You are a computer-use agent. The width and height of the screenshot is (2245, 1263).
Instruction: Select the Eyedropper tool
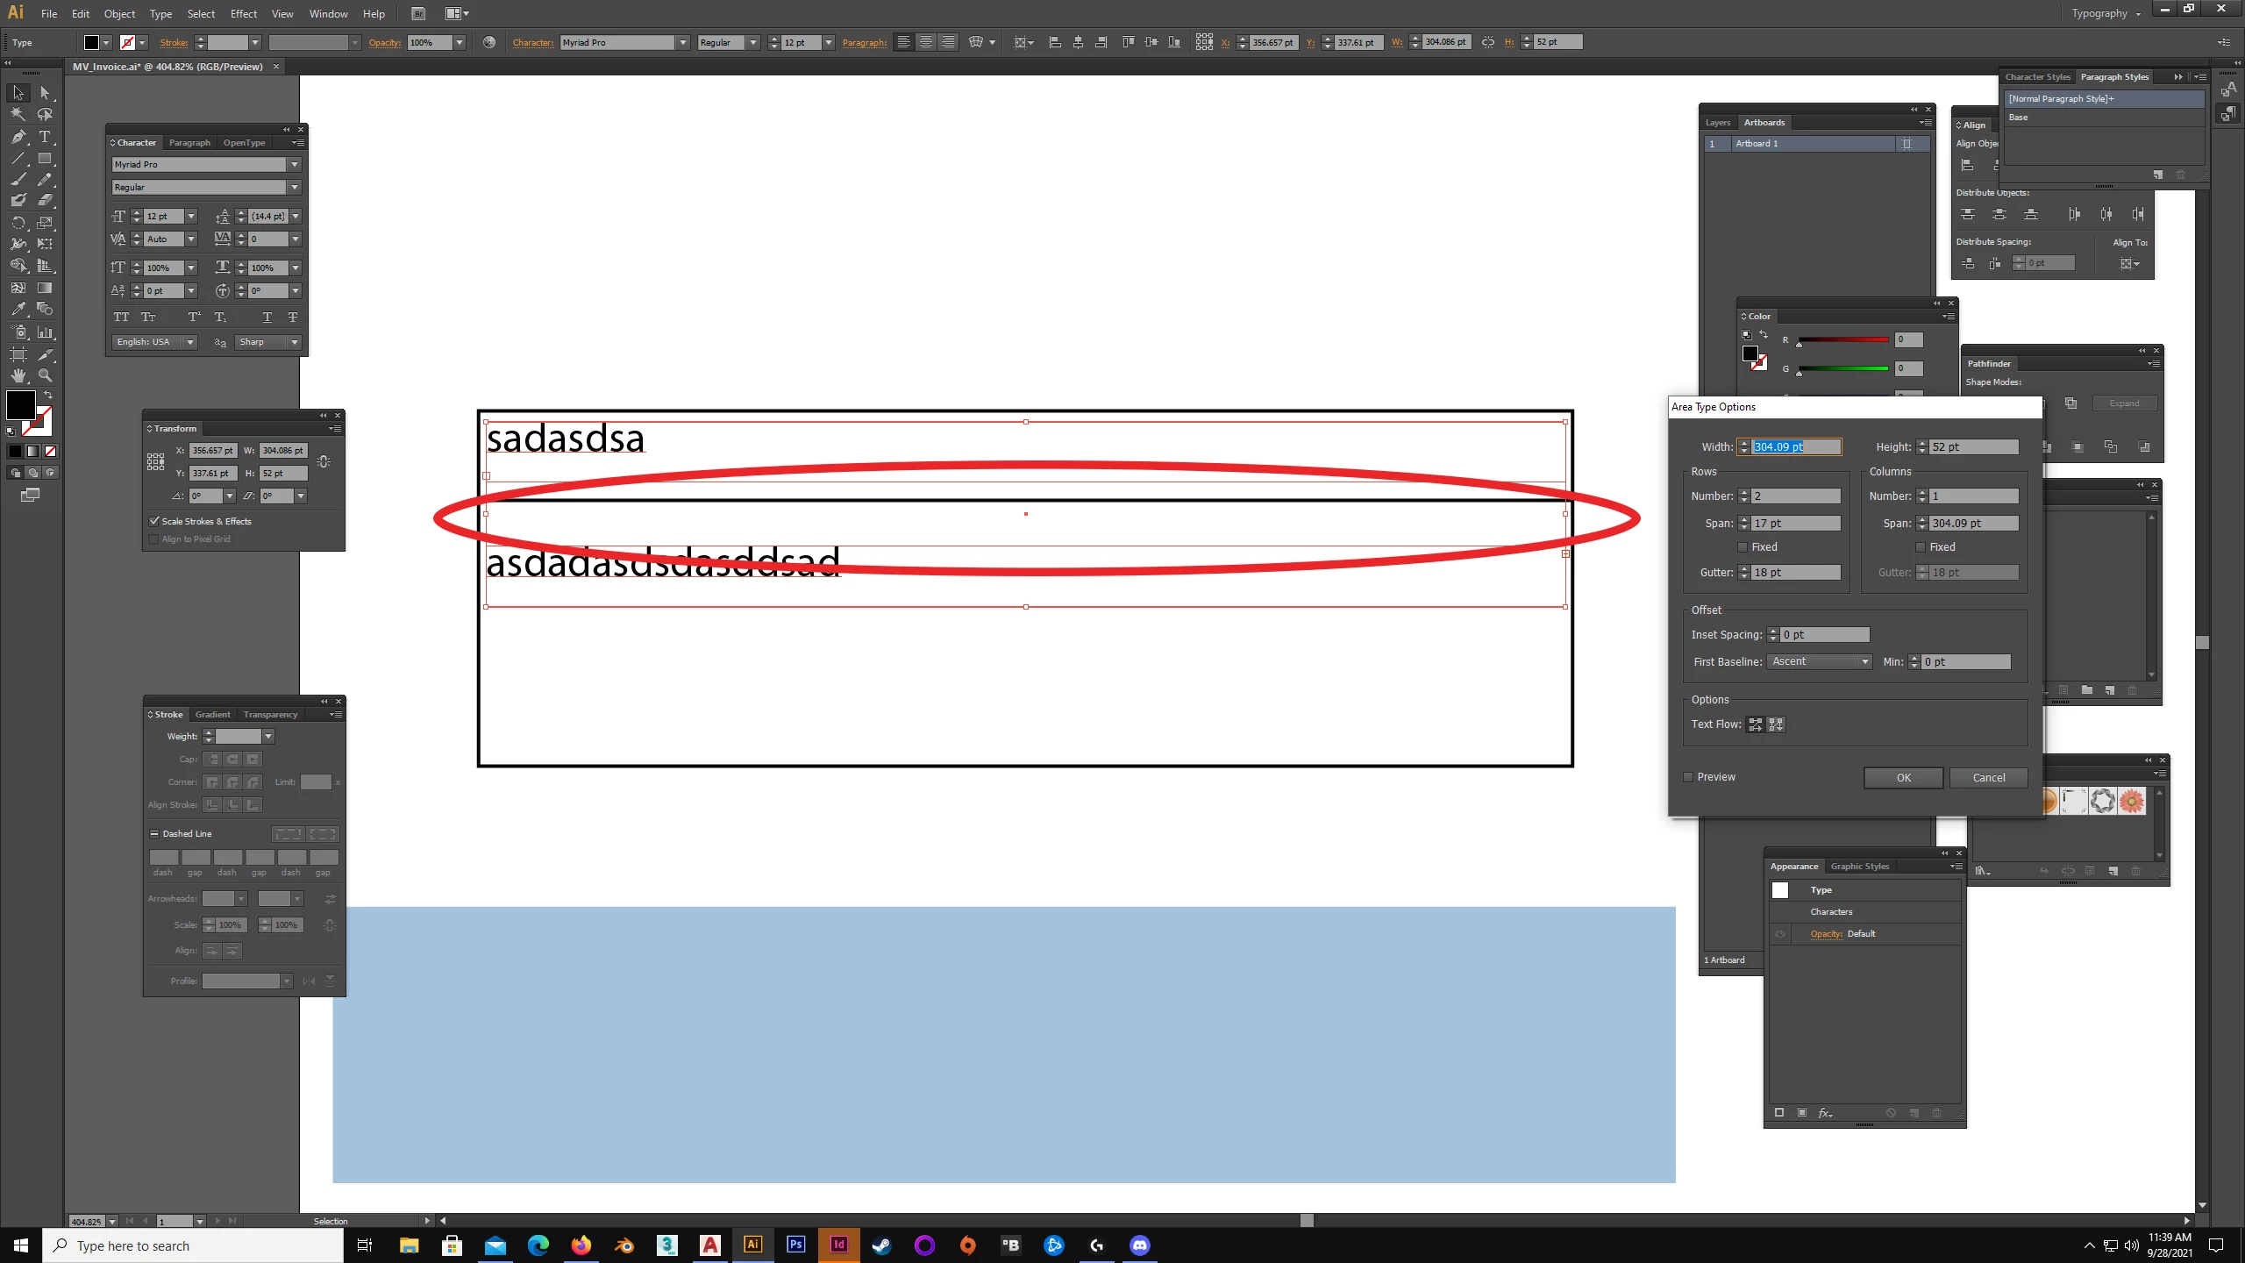coord(18,309)
